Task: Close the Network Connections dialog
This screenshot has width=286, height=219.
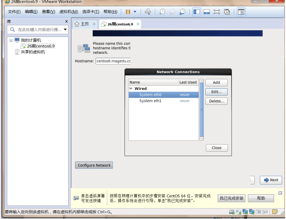Action: 217,148
